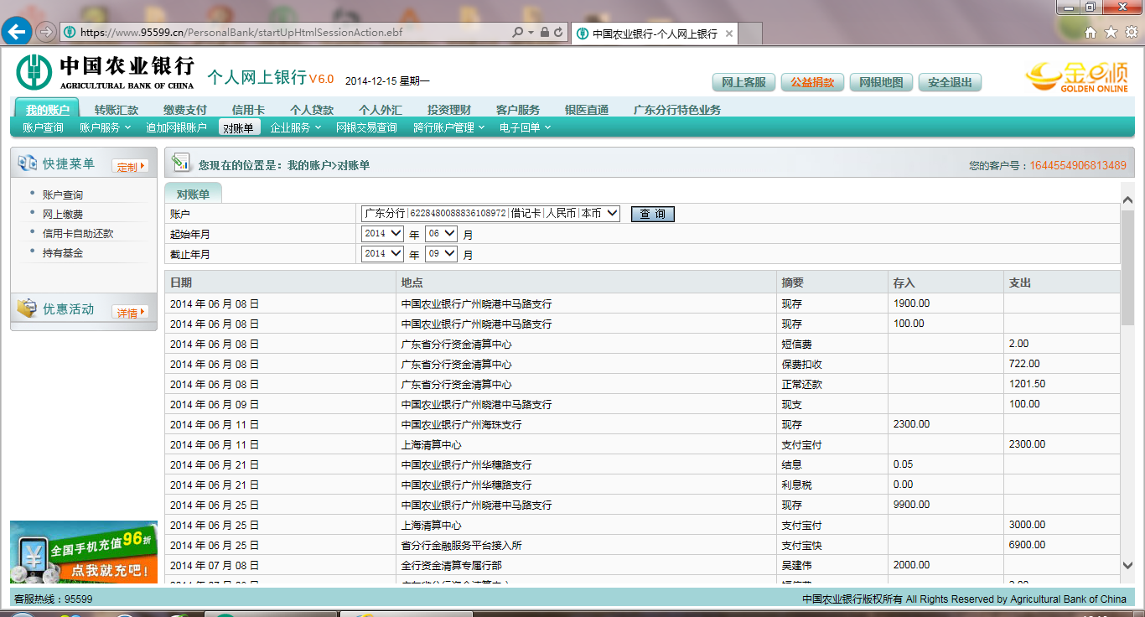Open the browser tools gear icon
Screen dimensions: 1145x617
click(x=1131, y=33)
